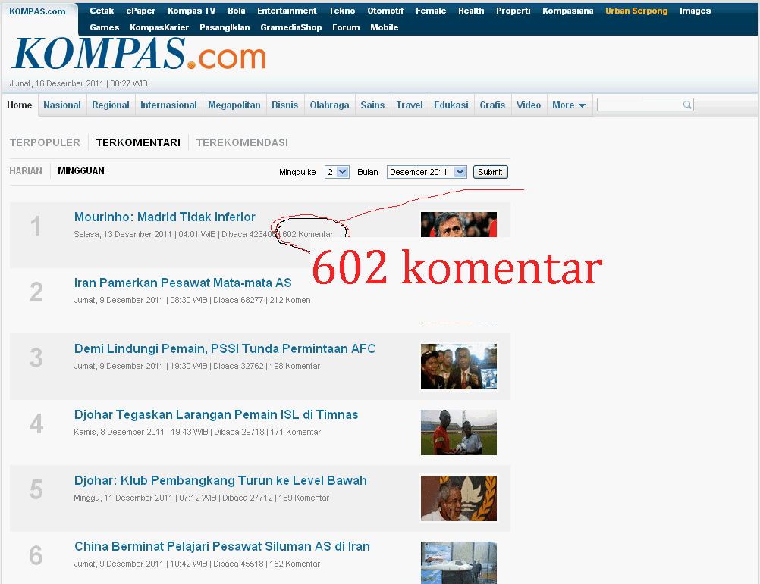This screenshot has width=760, height=584.
Task: Open the Cetak top link
Action: coord(102,11)
